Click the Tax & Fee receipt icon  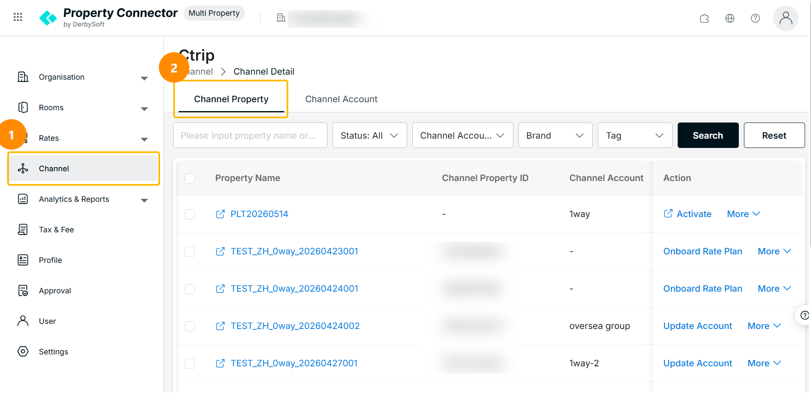click(x=23, y=229)
